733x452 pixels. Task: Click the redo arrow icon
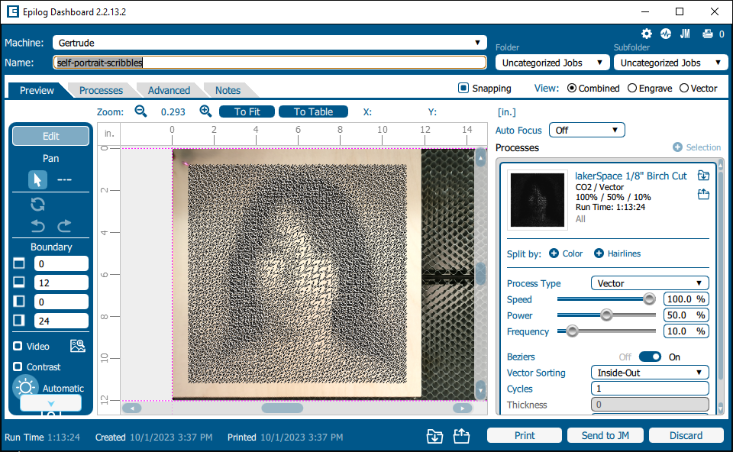coord(64,225)
